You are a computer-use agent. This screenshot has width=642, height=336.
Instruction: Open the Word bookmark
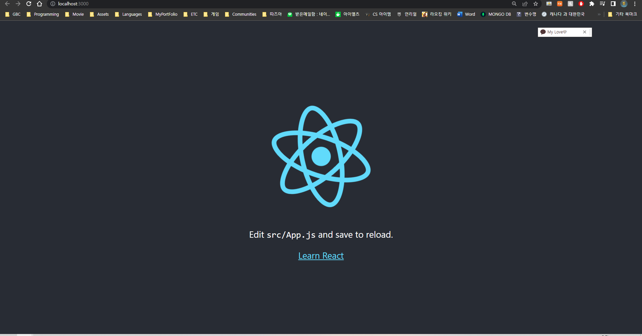click(466, 14)
